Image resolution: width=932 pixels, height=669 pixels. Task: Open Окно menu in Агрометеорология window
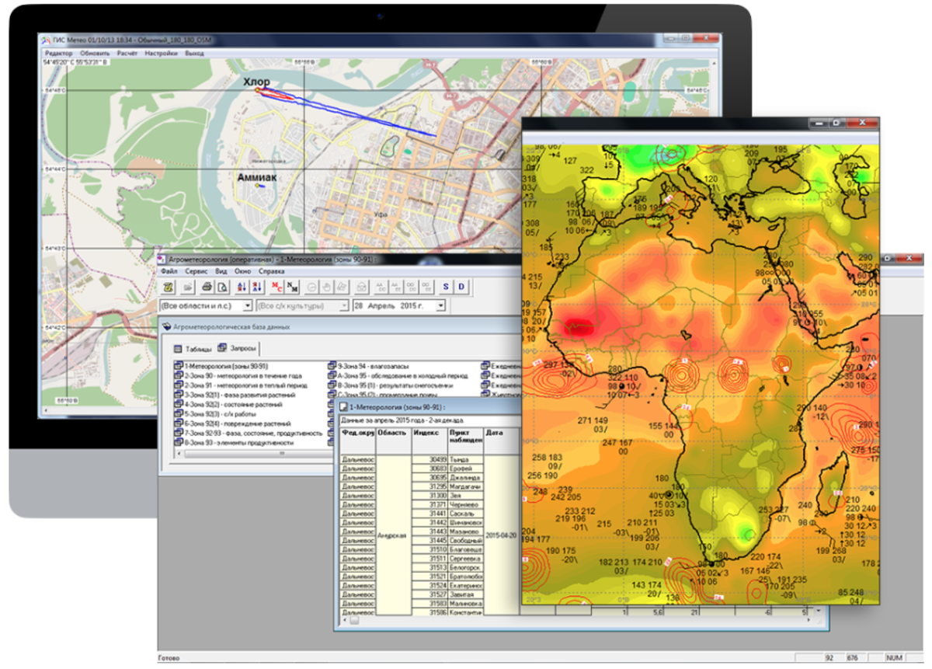(243, 271)
